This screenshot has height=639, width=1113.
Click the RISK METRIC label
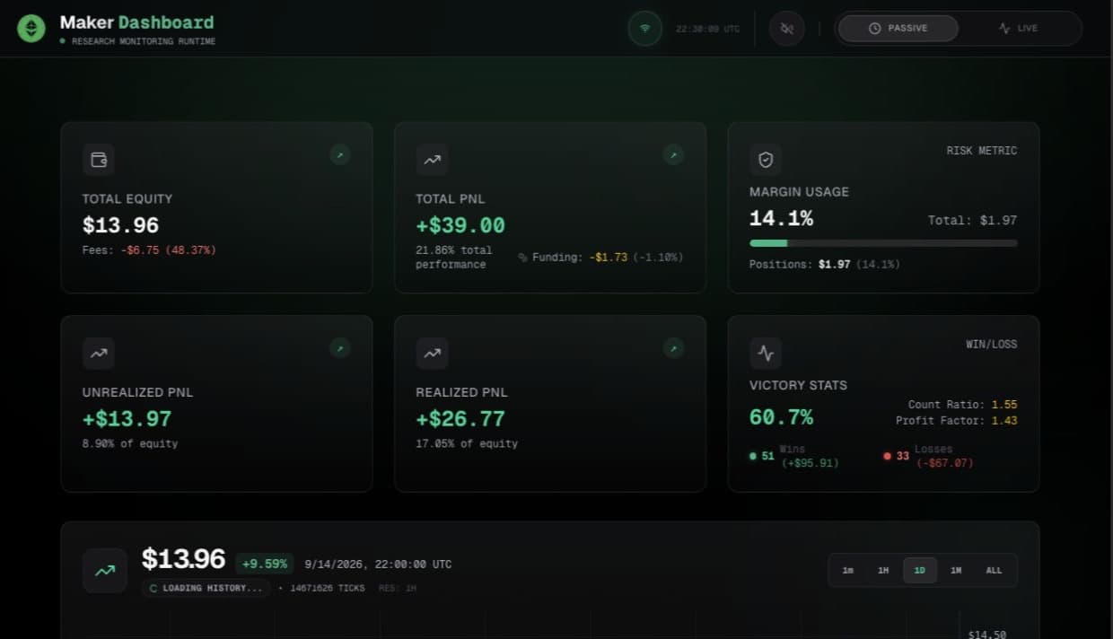click(x=982, y=151)
